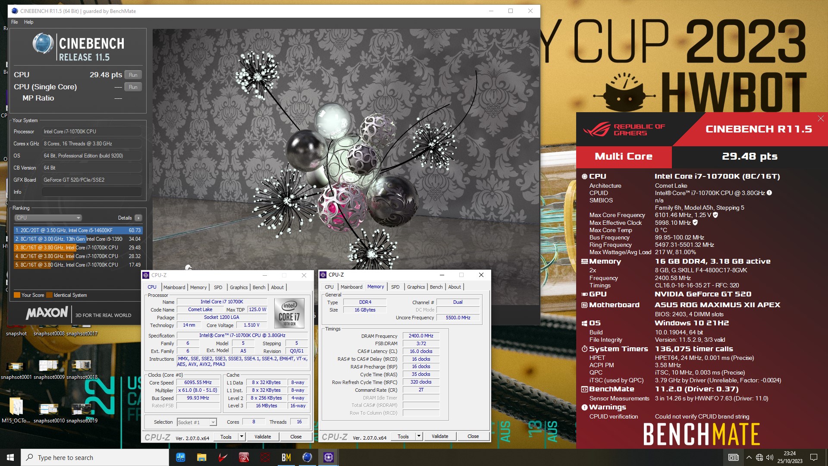Run the Cinebench CPU test
828x466 pixels.
133,75
